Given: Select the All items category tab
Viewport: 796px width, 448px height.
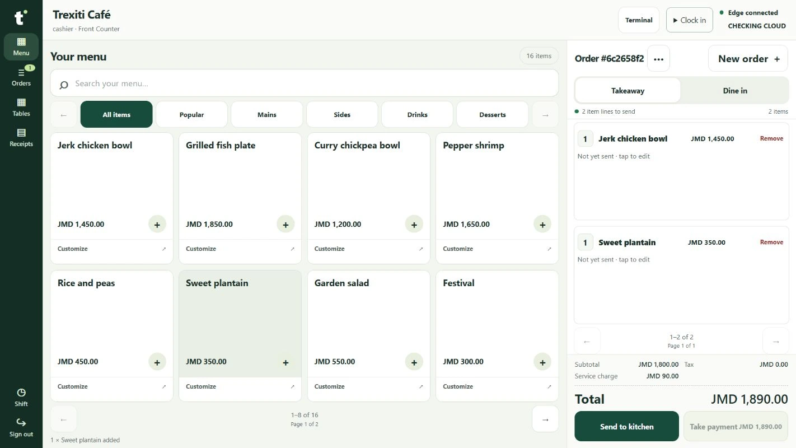Looking at the screenshot, I should tap(116, 114).
